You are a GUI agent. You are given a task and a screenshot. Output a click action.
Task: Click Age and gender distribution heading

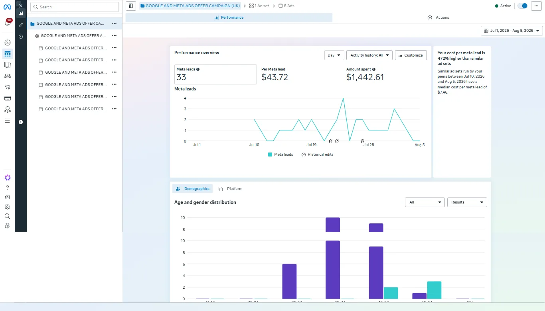(205, 202)
